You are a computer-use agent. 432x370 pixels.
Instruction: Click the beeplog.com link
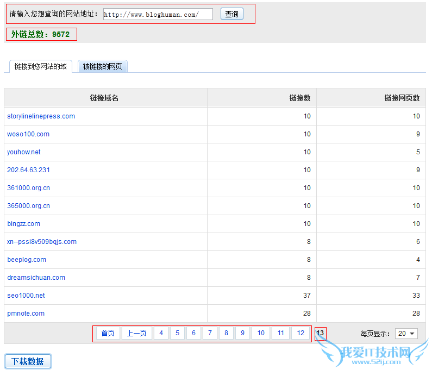pos(27,260)
